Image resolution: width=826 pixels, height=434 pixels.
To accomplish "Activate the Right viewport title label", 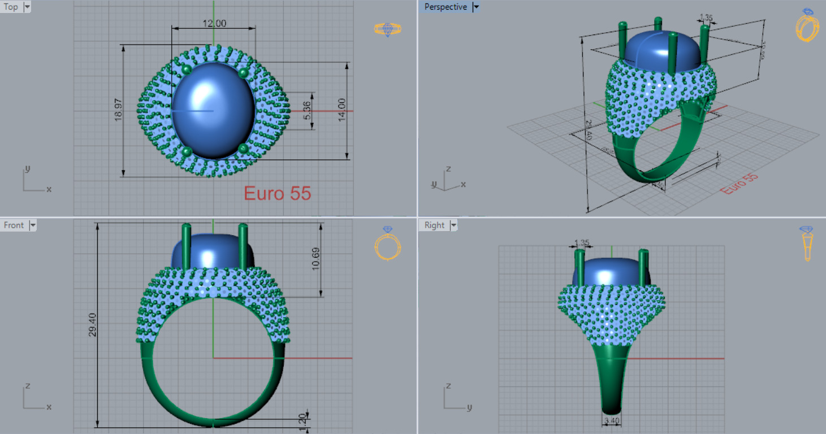I will pos(434,225).
